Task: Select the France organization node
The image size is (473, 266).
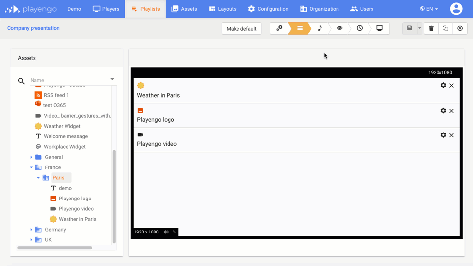Action: (x=48, y=167)
